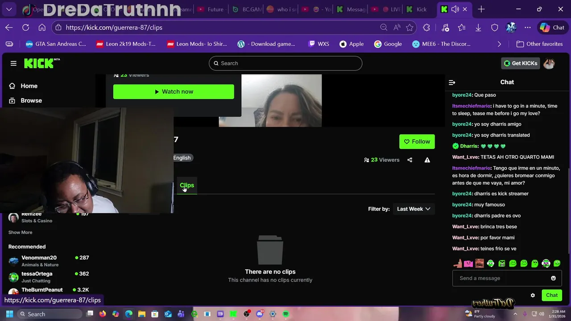
Task: Open tessaOrtega recommended channel
Action: click(x=48, y=277)
